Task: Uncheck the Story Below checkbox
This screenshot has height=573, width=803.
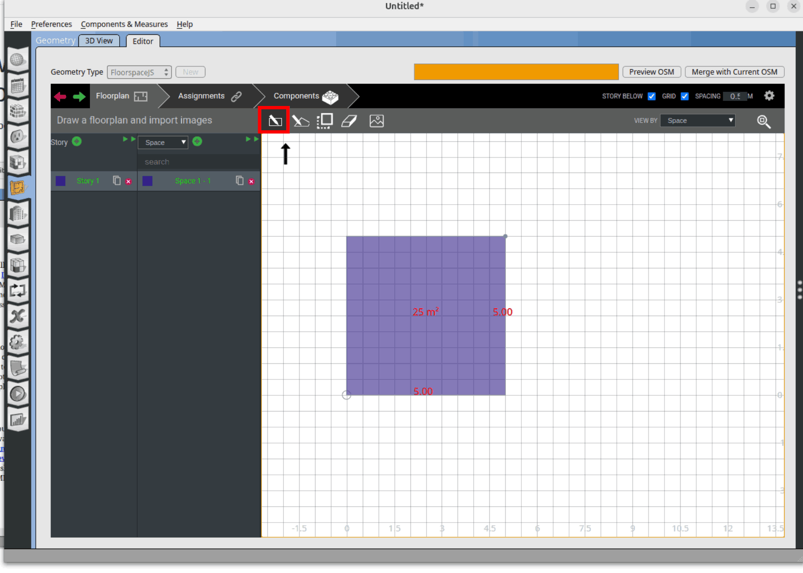Action: point(651,96)
